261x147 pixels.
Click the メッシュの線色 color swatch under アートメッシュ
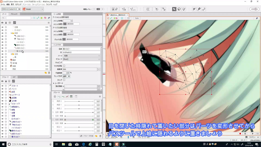pos(65,24)
